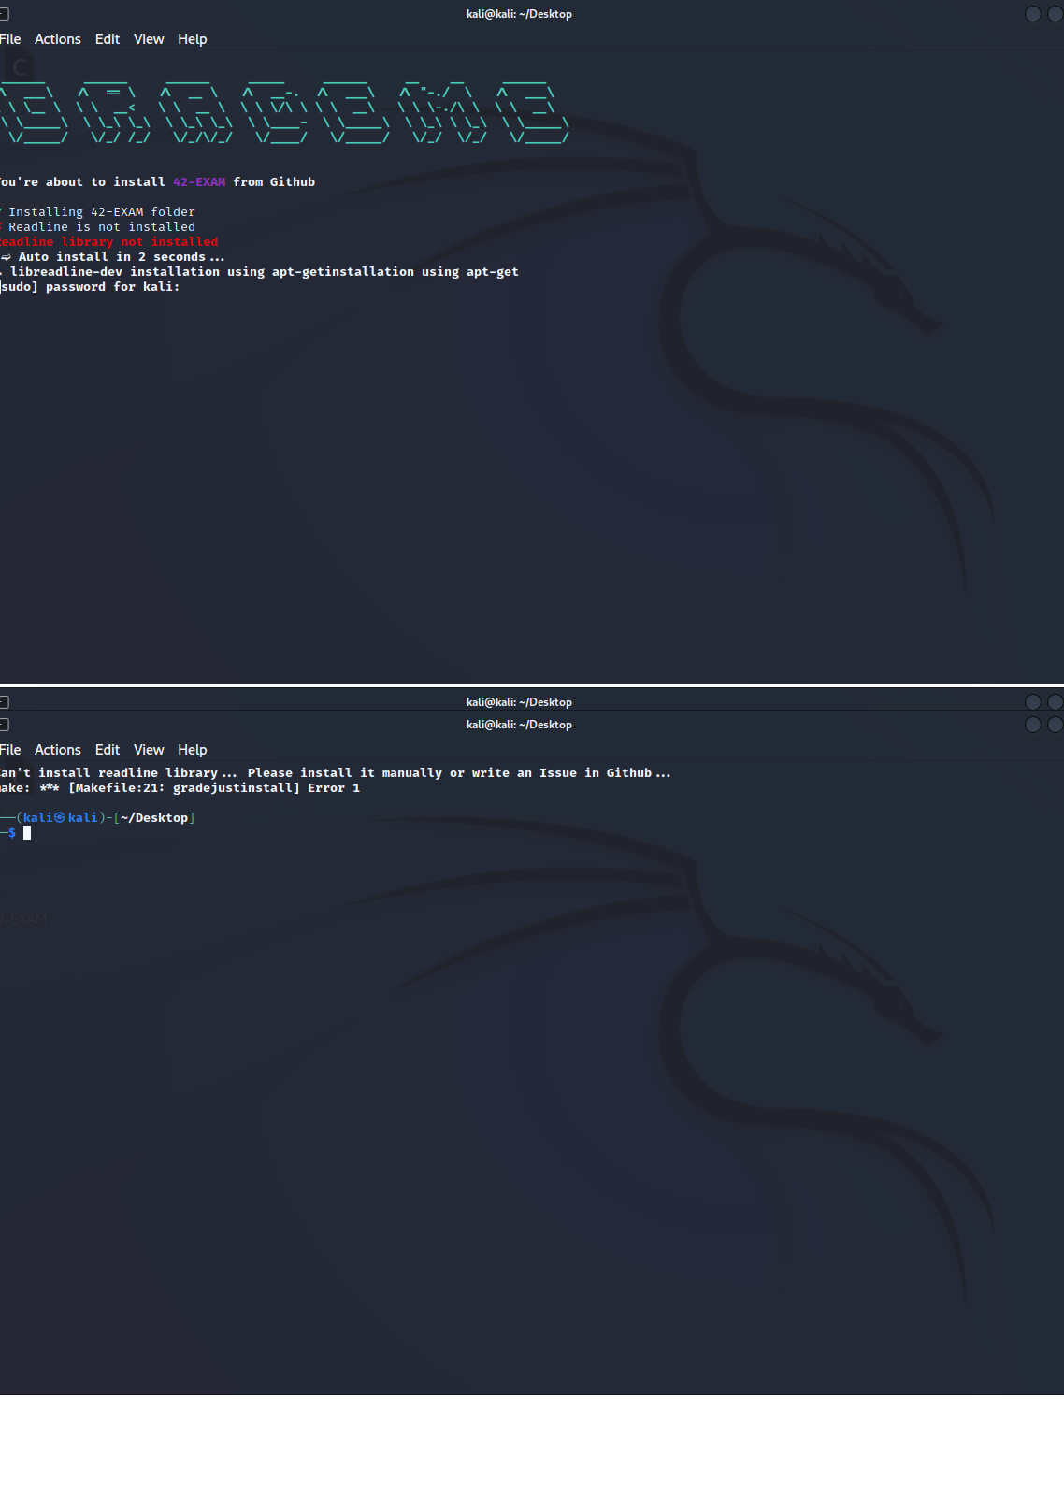The height and width of the screenshot is (1497, 1064).
Task: Place cursor at the $ shell prompt
Action: [27, 833]
